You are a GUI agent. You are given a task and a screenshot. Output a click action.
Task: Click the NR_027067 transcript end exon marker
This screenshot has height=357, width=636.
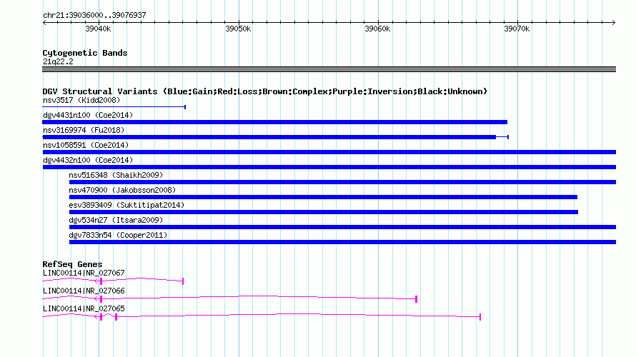183,281
